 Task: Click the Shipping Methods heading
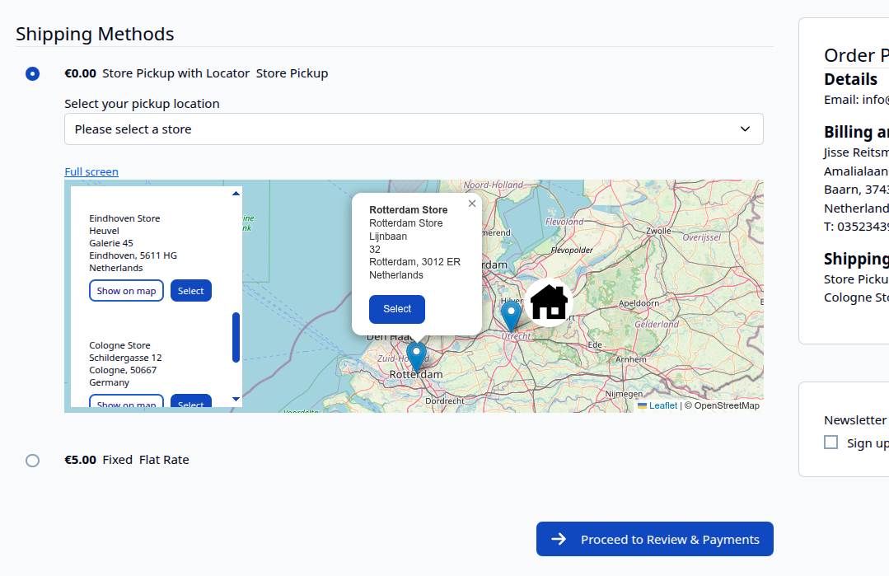click(x=95, y=34)
